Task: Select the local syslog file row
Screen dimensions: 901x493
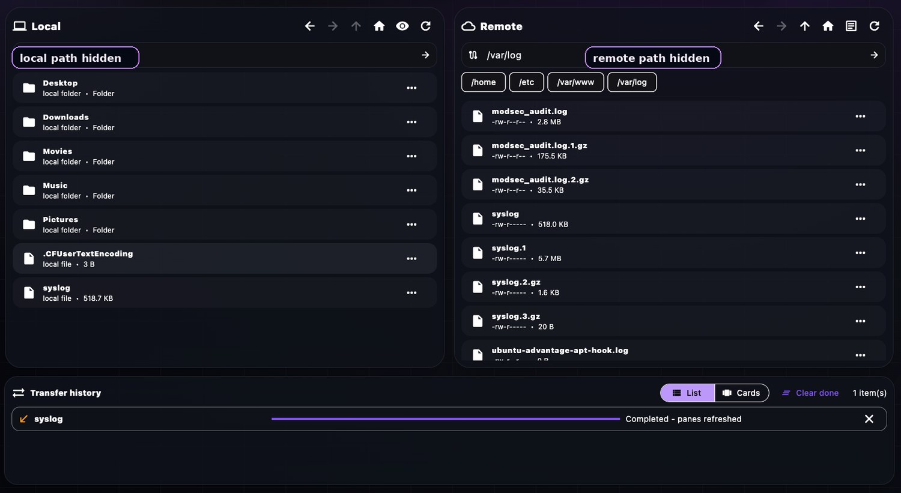Action: pyautogui.click(x=225, y=293)
